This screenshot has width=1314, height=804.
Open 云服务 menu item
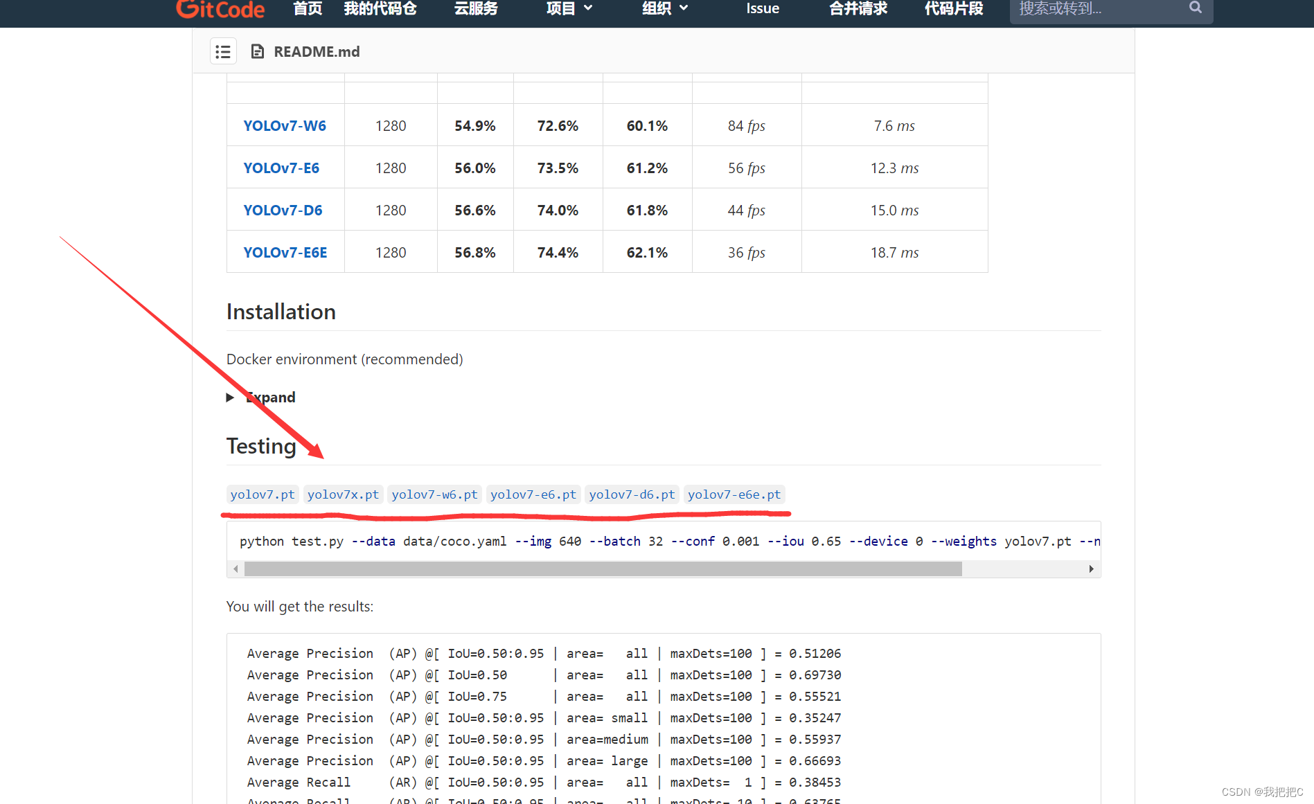(x=476, y=8)
